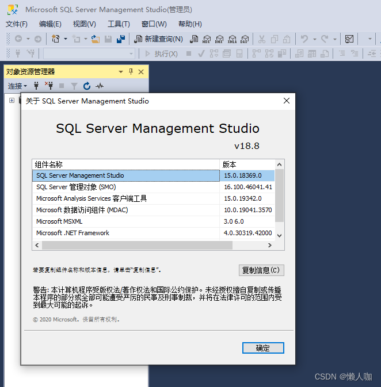
Task: Open the Undo history dropdown arrow
Action: coord(315,39)
